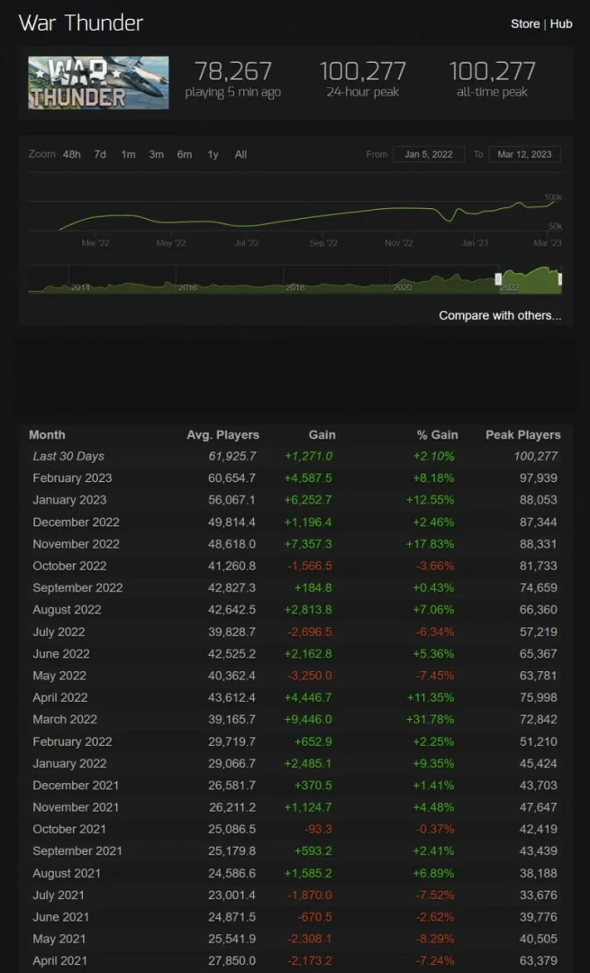Click the War Thunder game banner image
This screenshot has width=590, height=973.
pos(98,83)
